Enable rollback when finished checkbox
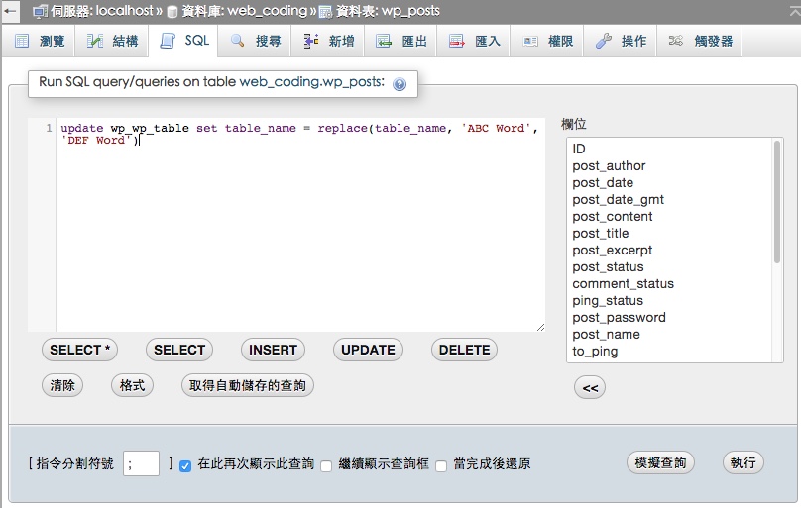 coord(442,464)
